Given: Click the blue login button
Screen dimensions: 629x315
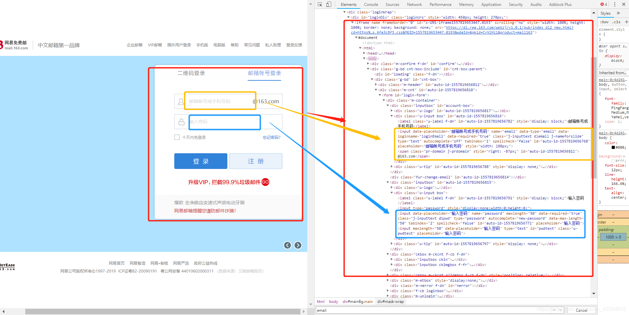Looking at the screenshot, I should coord(201,161).
